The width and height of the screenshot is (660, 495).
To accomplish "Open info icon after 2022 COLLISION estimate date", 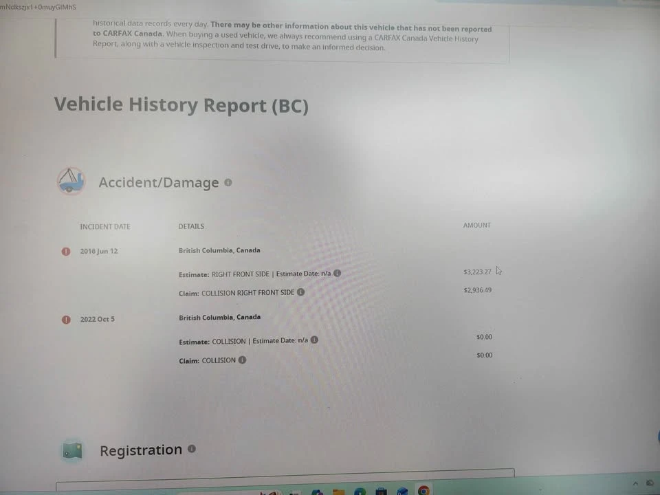I will [314, 340].
